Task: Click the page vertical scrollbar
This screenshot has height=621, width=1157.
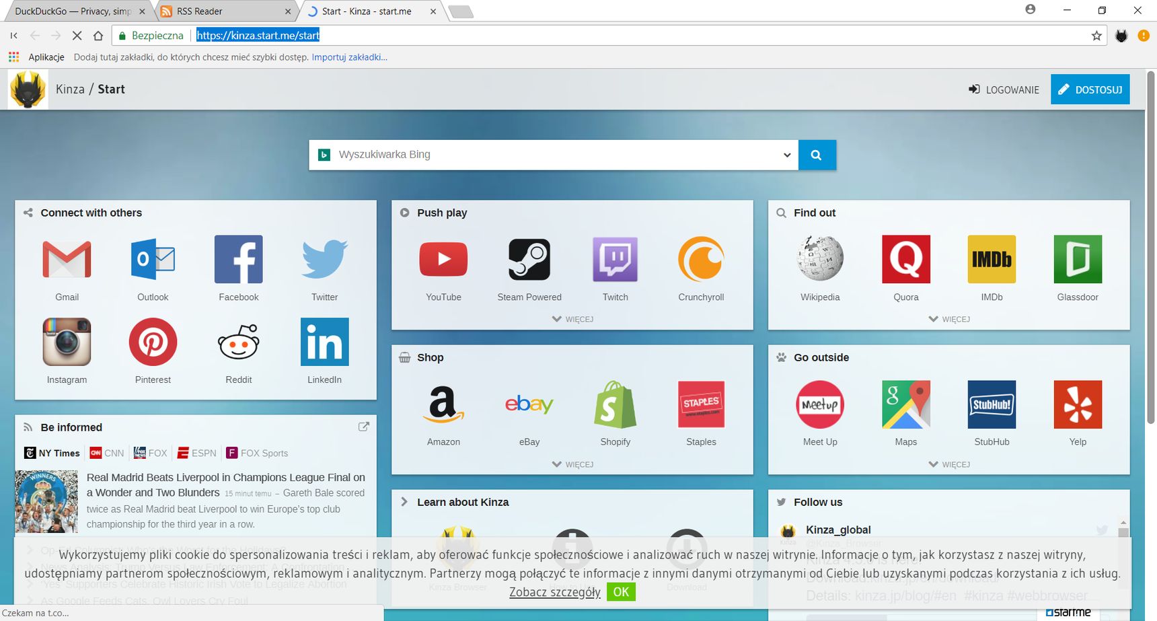Action: click(x=1151, y=247)
